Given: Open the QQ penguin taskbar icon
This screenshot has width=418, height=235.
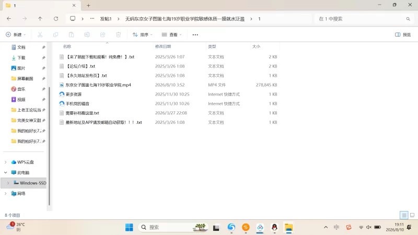Looking at the screenshot, I should pos(274,227).
